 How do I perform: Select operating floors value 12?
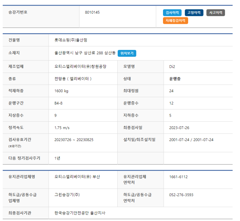(171, 103)
